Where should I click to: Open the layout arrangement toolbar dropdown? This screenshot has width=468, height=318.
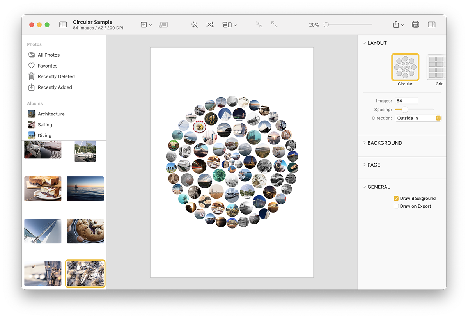pos(229,25)
